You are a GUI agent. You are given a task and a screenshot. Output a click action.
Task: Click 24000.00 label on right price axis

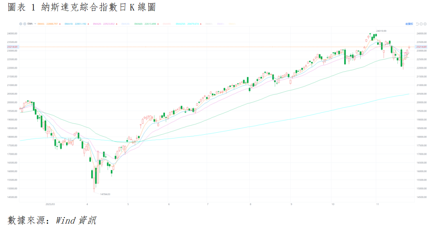421,33
